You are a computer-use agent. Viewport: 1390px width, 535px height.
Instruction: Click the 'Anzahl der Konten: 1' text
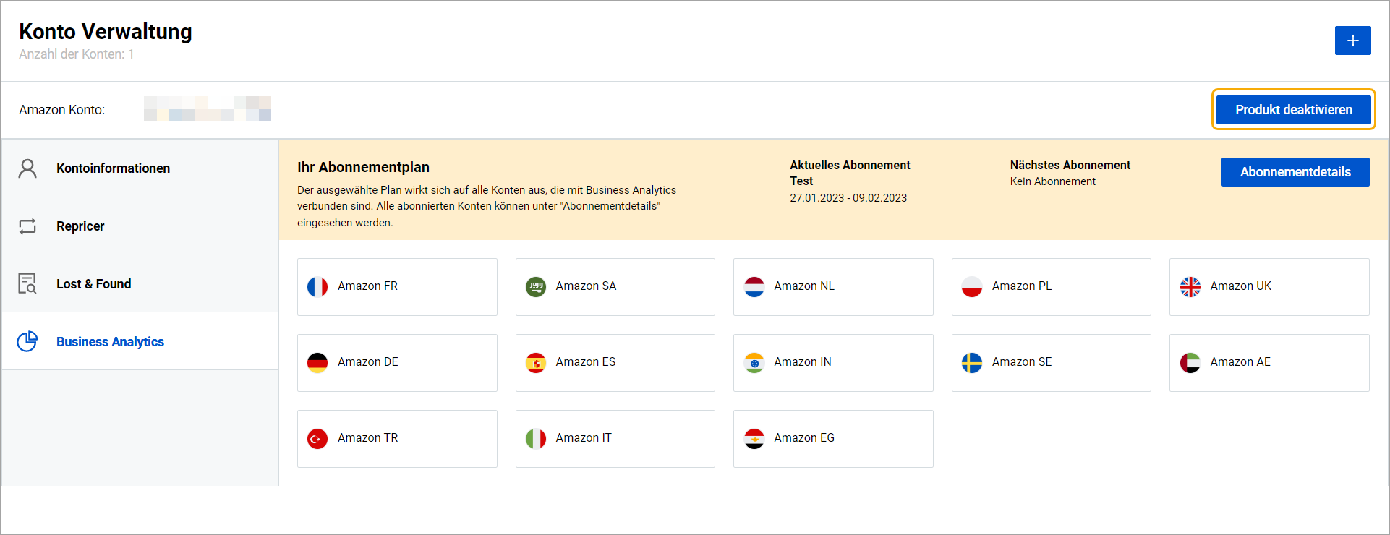[76, 54]
